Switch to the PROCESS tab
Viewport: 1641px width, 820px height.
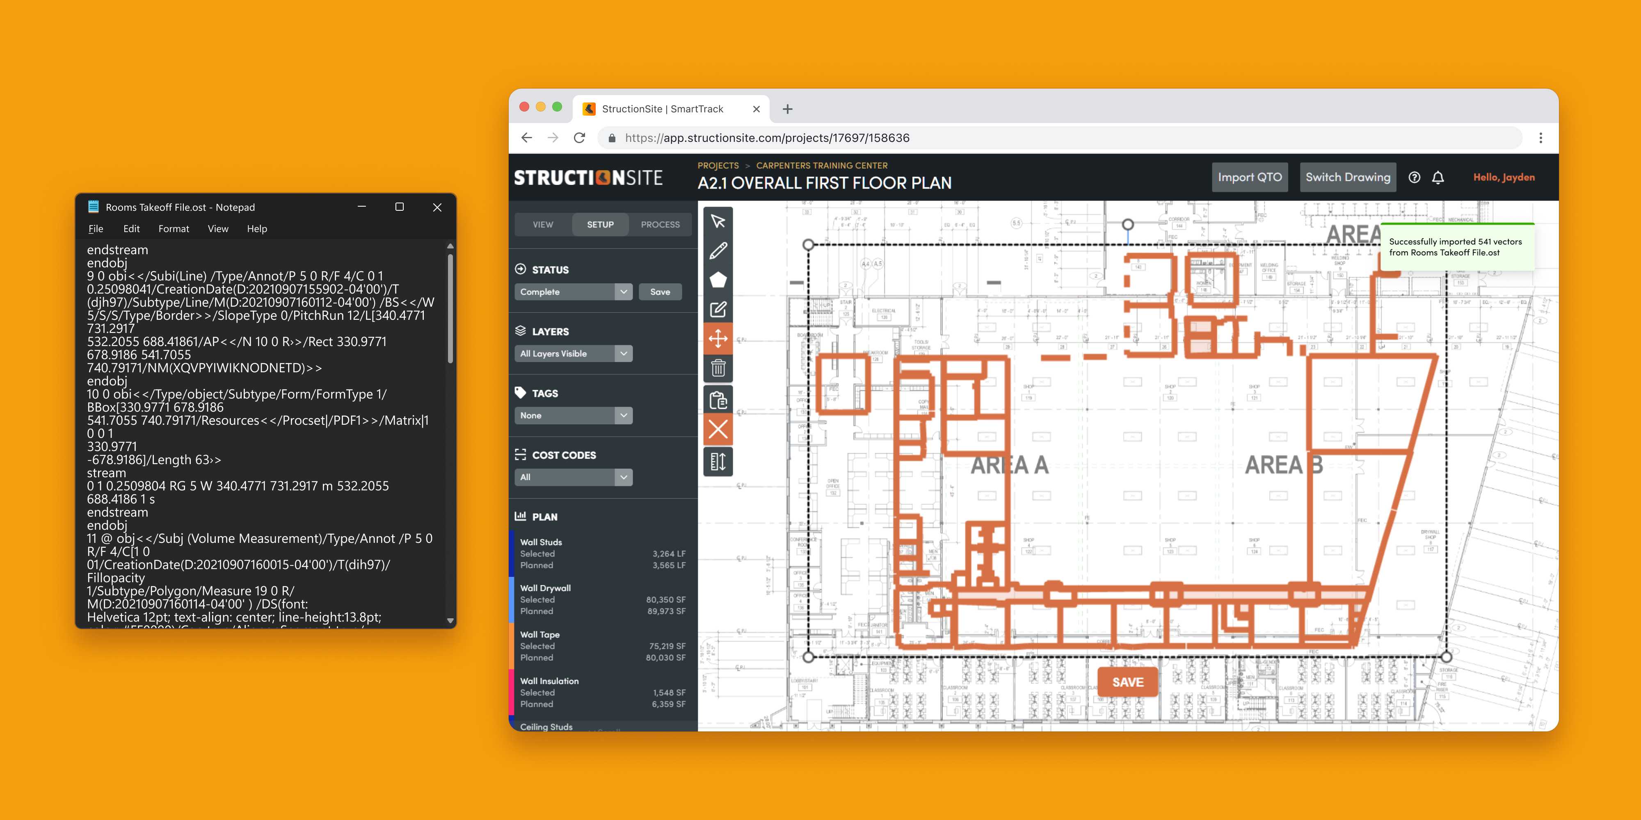click(660, 224)
